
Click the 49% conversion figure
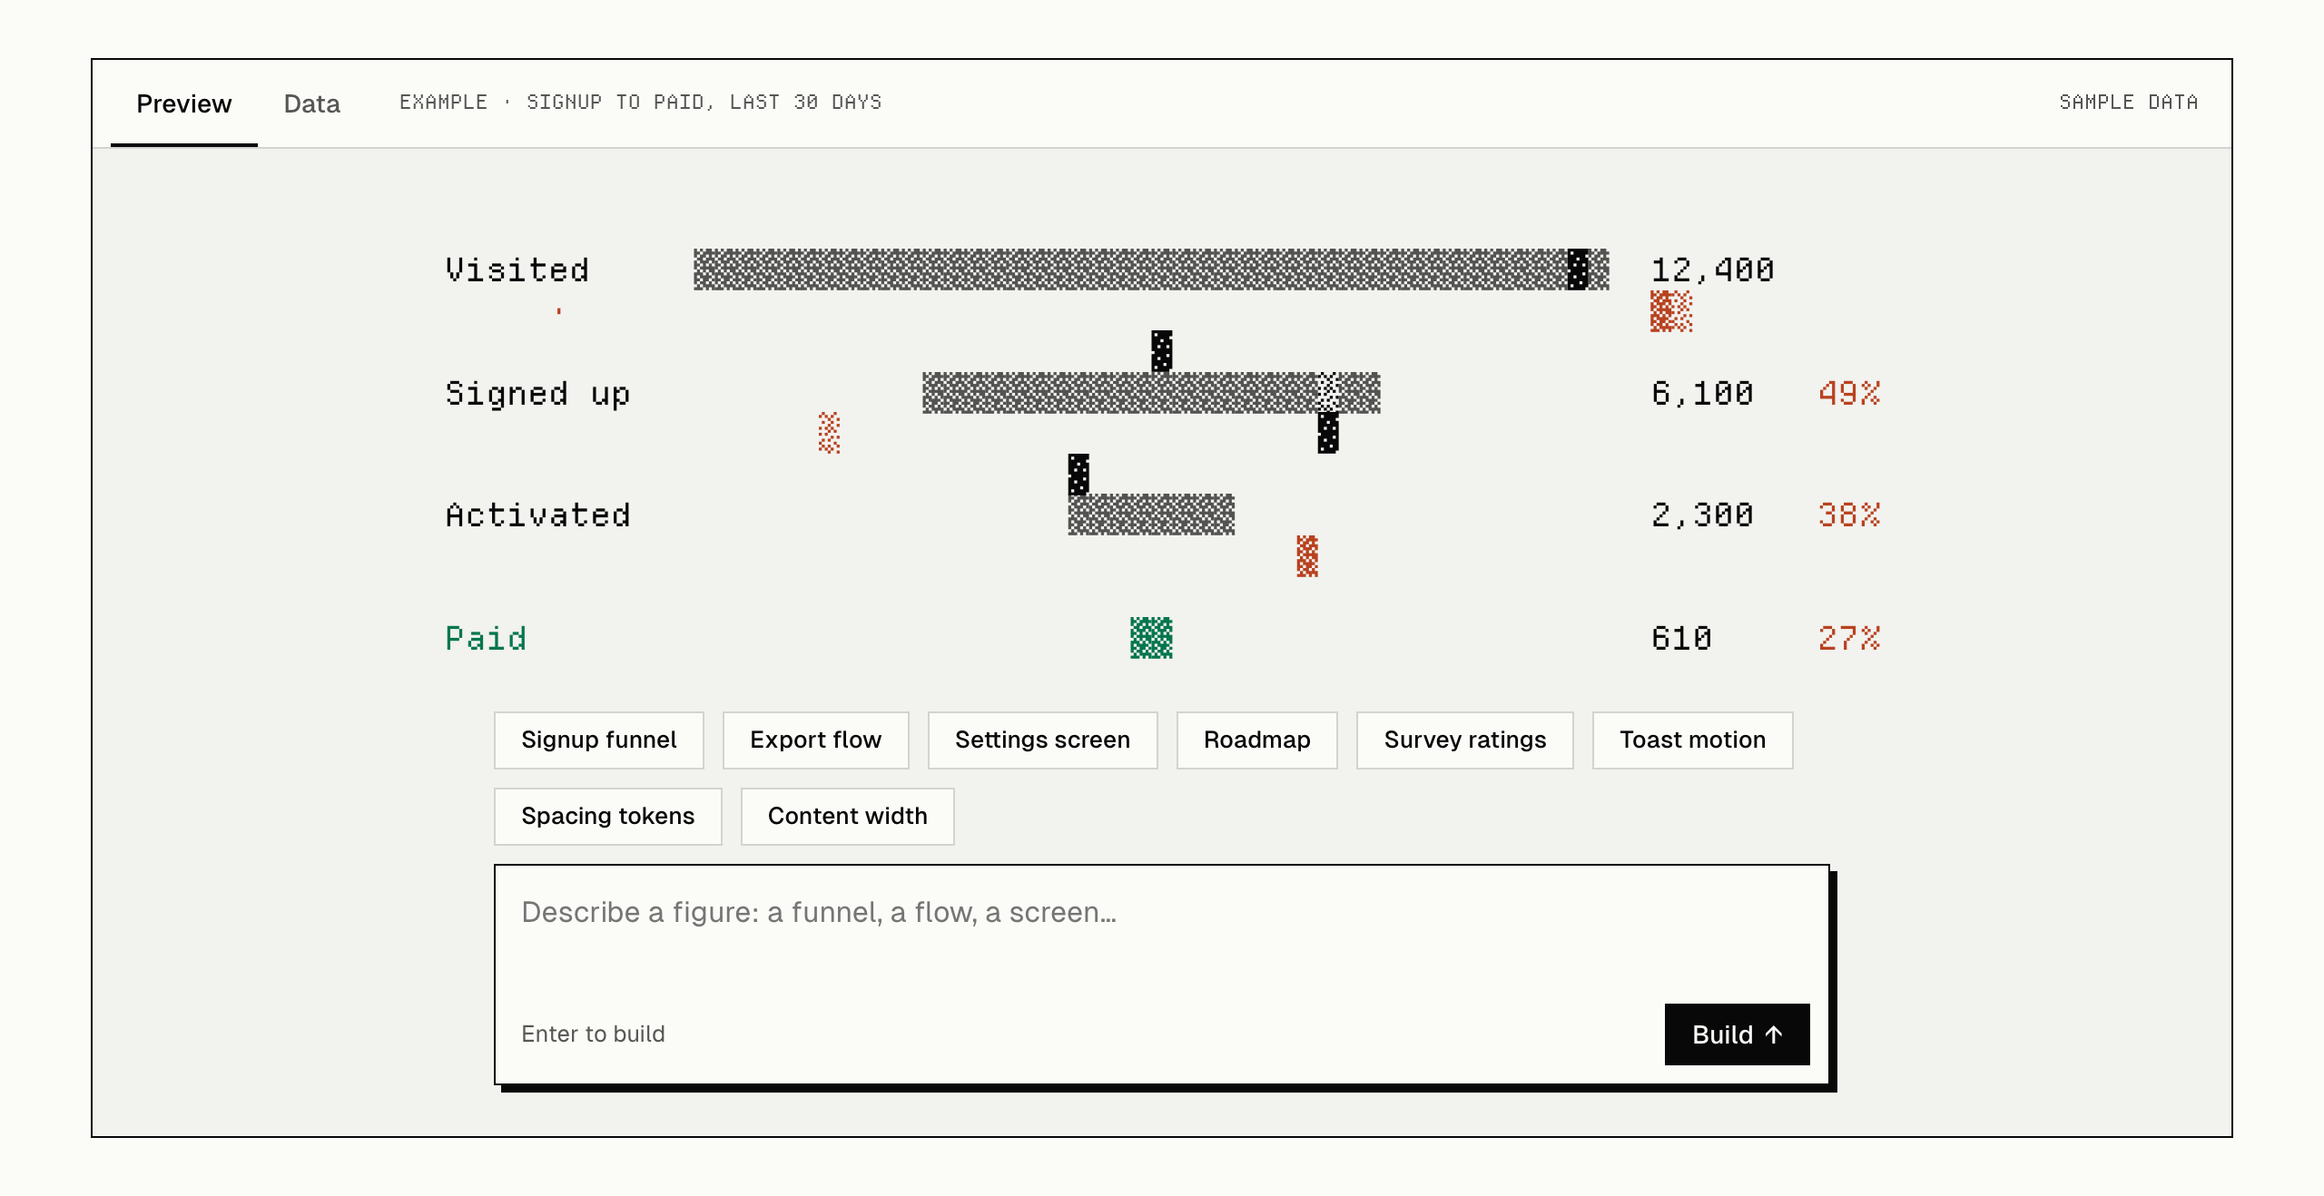coord(1849,393)
